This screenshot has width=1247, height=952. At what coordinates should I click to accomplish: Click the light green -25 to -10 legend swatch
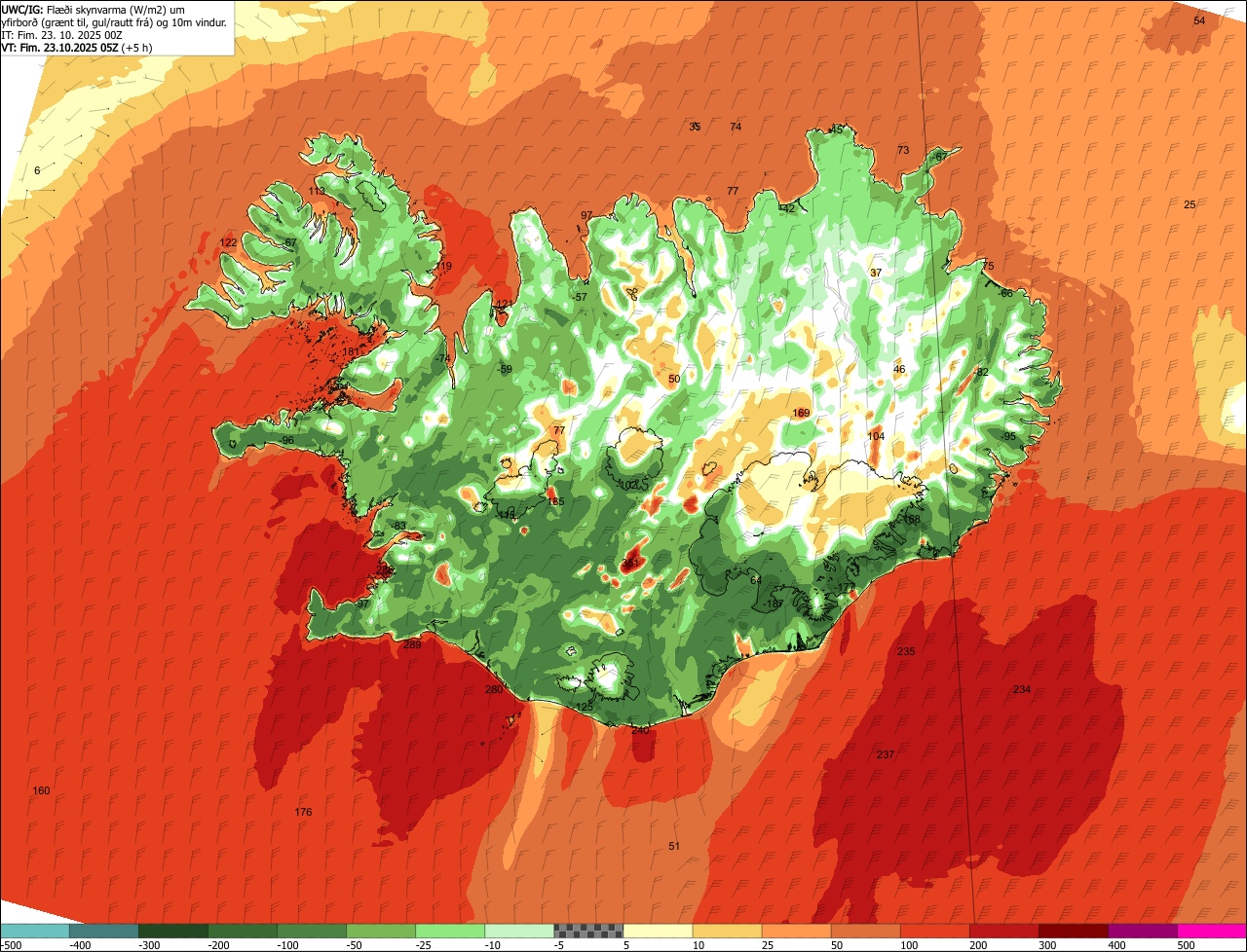pyautogui.click(x=450, y=931)
